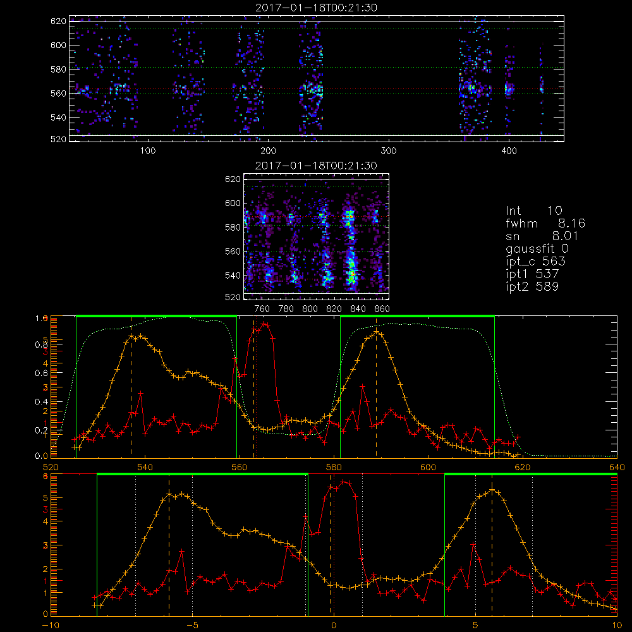Click the white y-axis label 0.6

click(42, 373)
